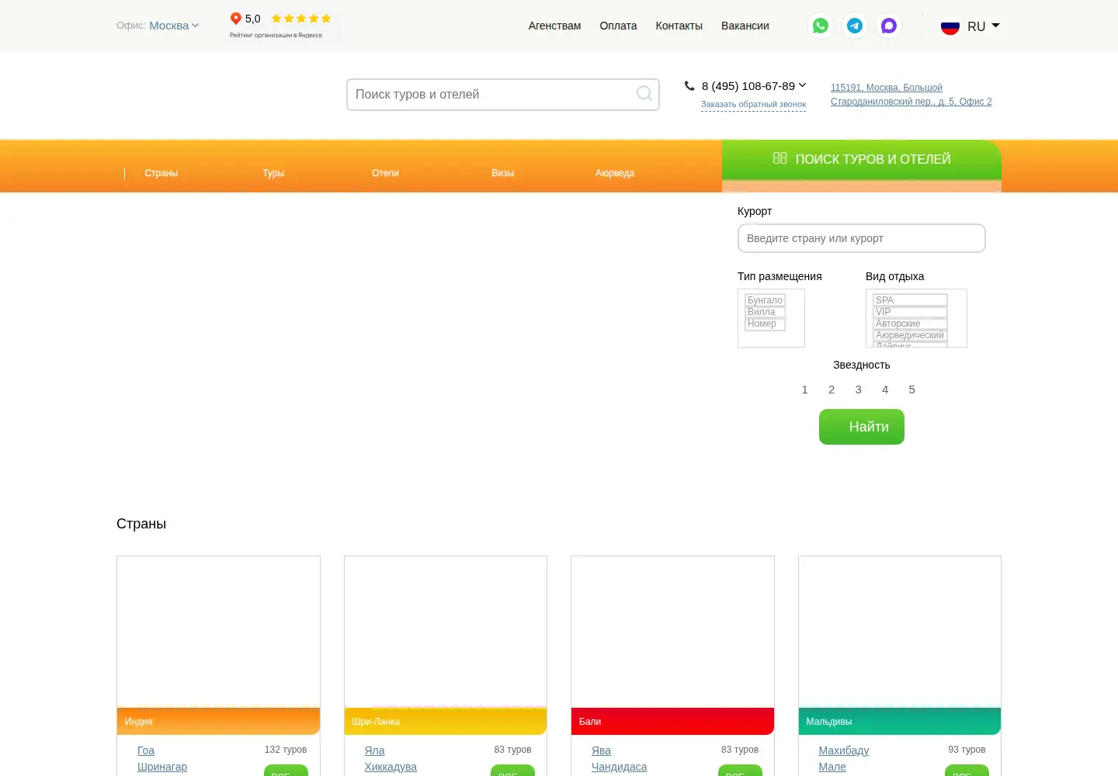Viewport: 1118px width, 776px height.
Task: Select star rating 3
Action: click(859, 390)
